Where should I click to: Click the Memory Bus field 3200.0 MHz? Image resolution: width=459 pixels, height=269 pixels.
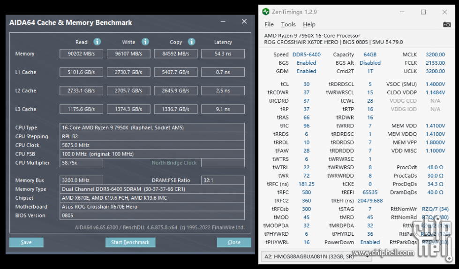tap(82, 180)
